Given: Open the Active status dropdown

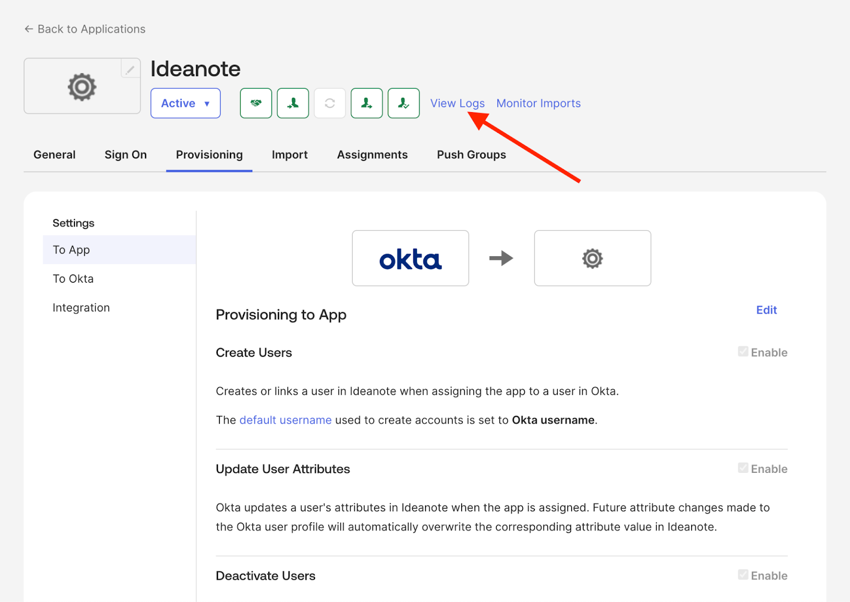Looking at the screenshot, I should tap(185, 103).
